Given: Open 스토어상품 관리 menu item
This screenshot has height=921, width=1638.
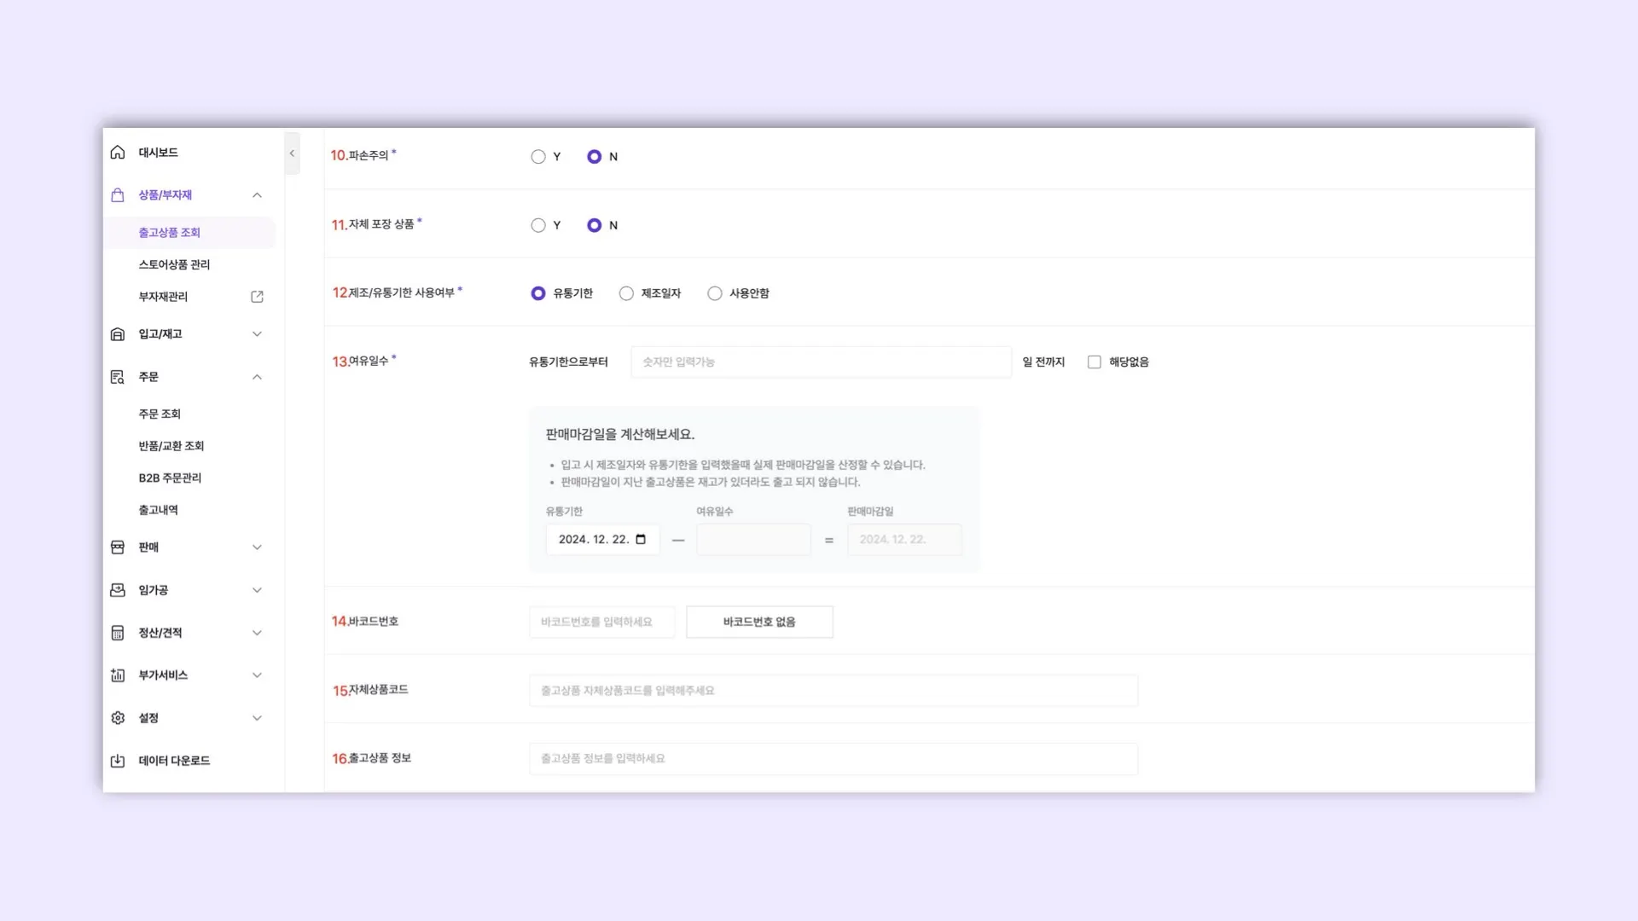Looking at the screenshot, I should pos(174,265).
